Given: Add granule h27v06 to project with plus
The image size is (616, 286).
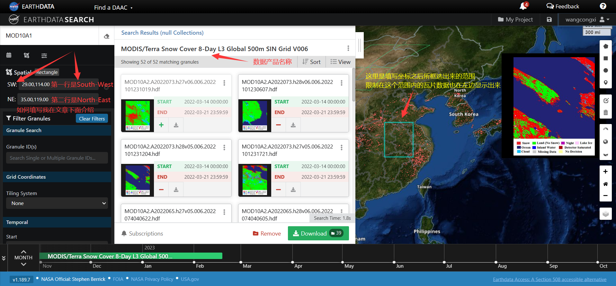Looking at the screenshot, I should point(161,125).
